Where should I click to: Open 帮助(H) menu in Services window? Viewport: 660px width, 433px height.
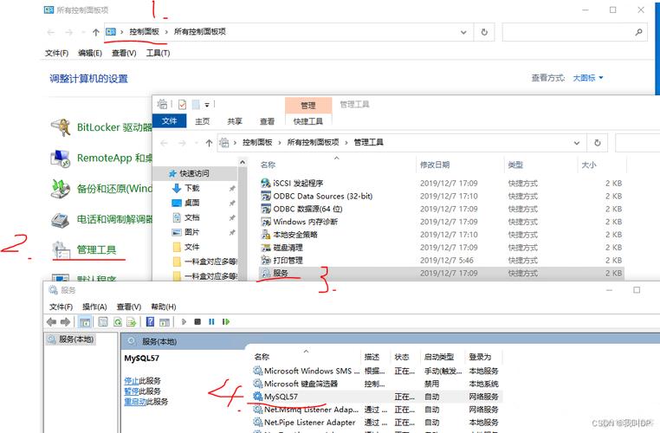164,307
